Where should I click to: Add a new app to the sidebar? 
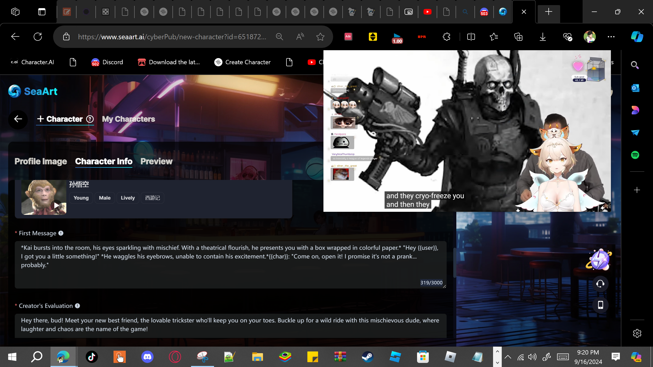[x=637, y=190]
